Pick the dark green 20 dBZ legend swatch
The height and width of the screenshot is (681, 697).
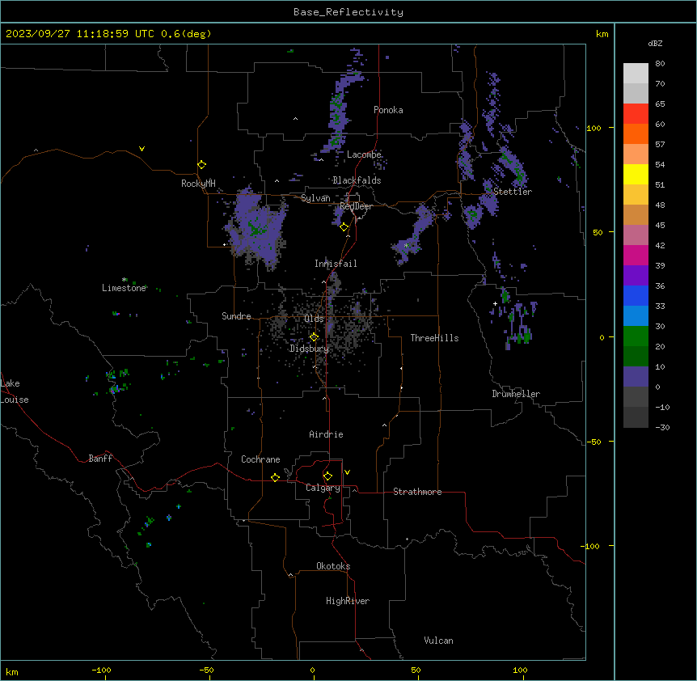[636, 356]
